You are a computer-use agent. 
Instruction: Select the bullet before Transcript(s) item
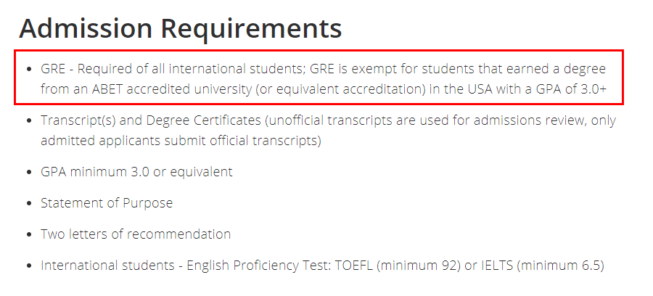click(x=29, y=120)
